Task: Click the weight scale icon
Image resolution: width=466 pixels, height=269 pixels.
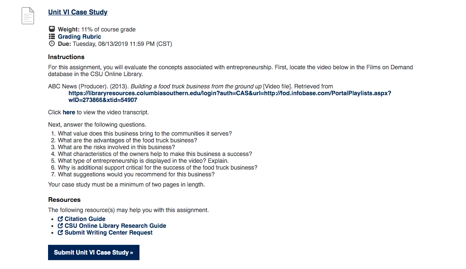Action: pyautogui.click(x=52, y=29)
